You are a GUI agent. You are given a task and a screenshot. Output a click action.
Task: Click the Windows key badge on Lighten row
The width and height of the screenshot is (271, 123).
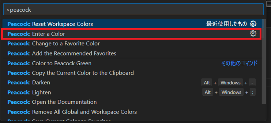pos(231,92)
